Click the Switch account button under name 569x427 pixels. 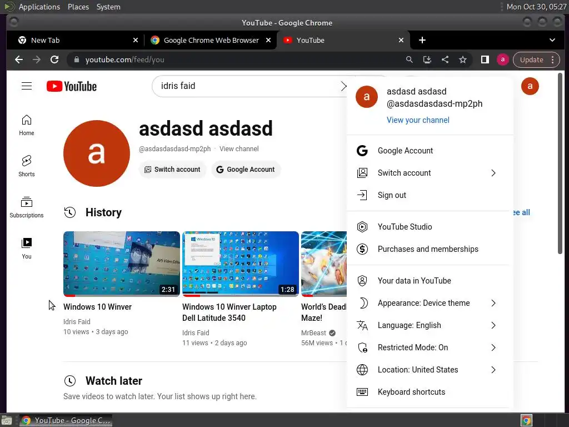tap(172, 170)
